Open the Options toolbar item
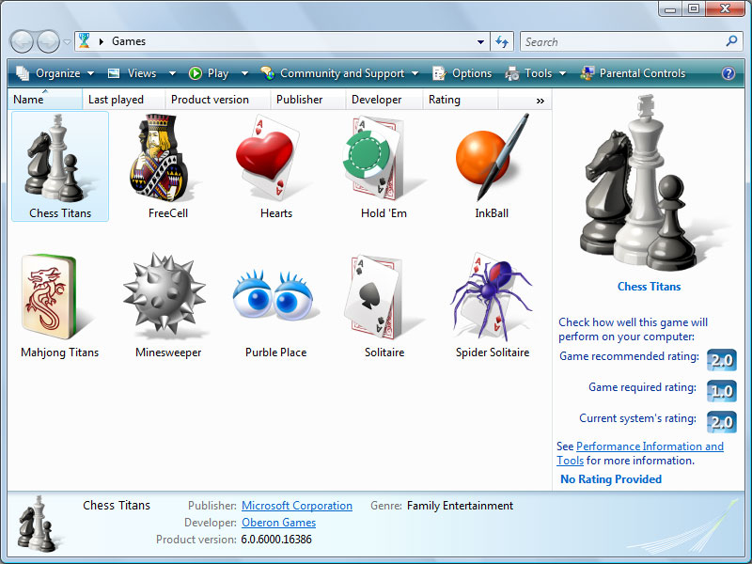752x564 pixels. coord(462,73)
